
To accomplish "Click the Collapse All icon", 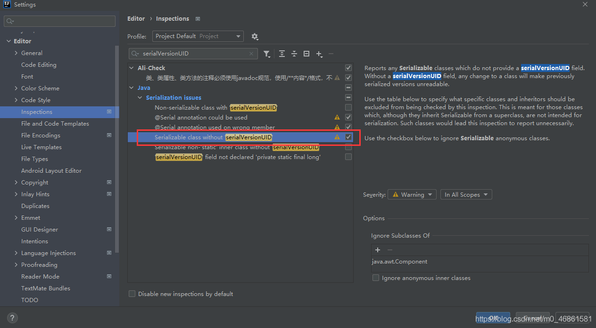I will [294, 54].
